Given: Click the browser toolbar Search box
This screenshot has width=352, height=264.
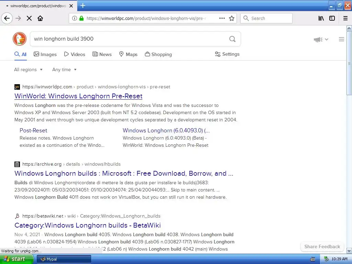Looking at the screenshot, I should pyautogui.click(x=266, y=18).
